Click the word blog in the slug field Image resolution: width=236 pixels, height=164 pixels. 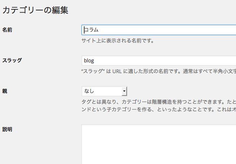click(89, 61)
